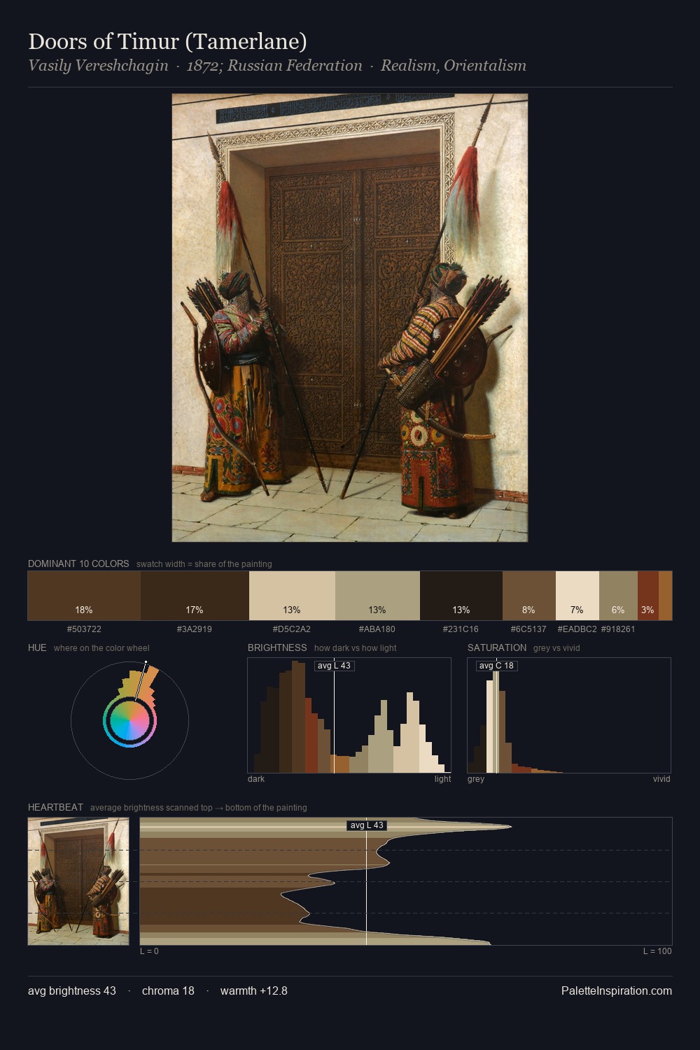The height and width of the screenshot is (1050, 700).
Task: Choose the #ABA180 olive-grey swatch
Action: tap(377, 596)
